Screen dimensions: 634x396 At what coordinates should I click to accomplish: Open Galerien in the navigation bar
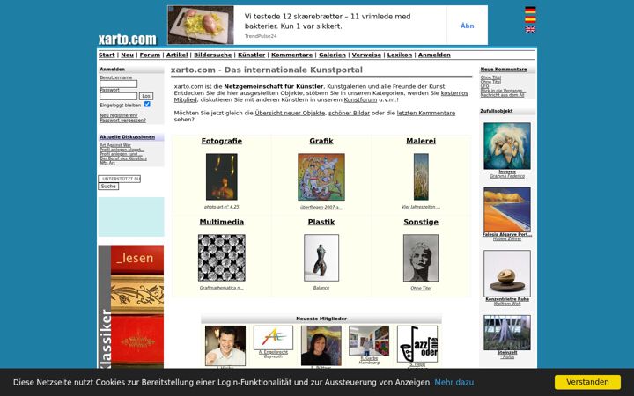point(332,55)
